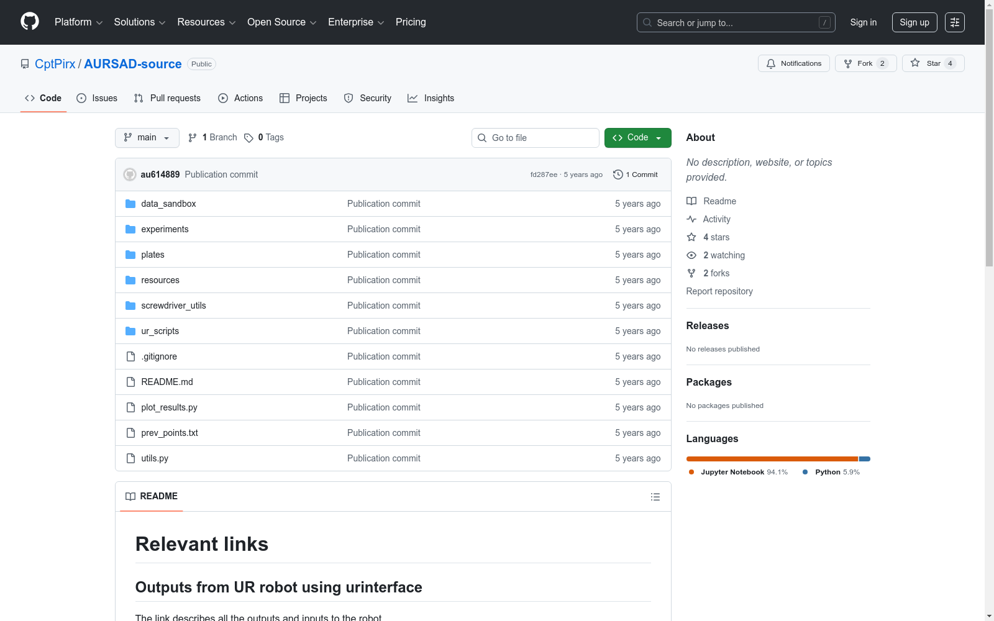Select the Python 5.9% language link
The width and height of the screenshot is (994, 621).
[x=831, y=472]
